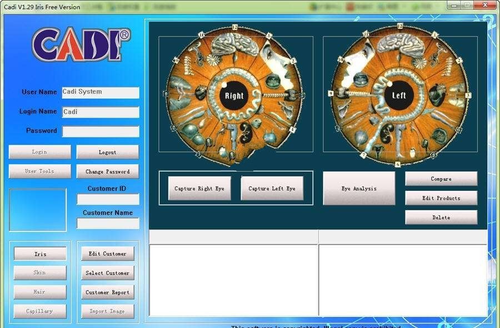500x328 pixels.
Task: Click into the Password field
Action: 101,131
